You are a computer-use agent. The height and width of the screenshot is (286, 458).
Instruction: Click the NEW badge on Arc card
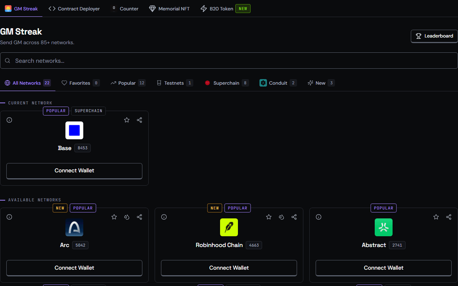point(60,208)
